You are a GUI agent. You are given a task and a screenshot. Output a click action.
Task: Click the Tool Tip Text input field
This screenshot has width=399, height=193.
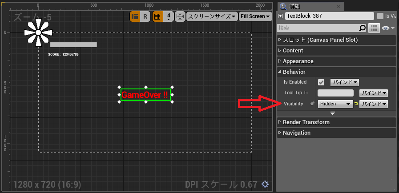(x=336, y=93)
